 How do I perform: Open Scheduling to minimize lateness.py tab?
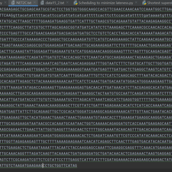coord(106,3)
